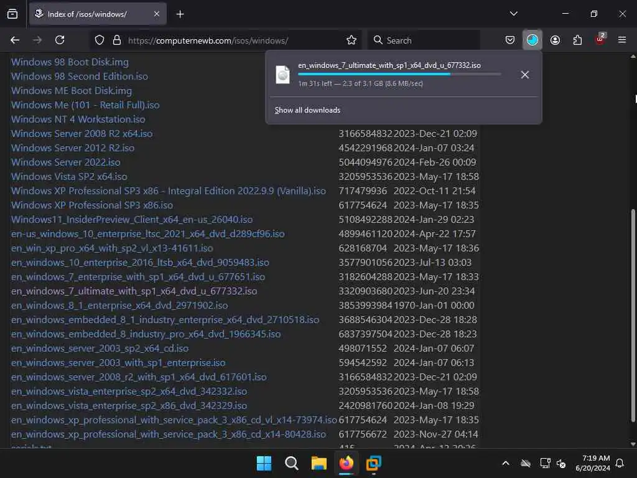Open the extensions puzzle icon
This screenshot has height=478, width=637.
pyautogui.click(x=577, y=40)
